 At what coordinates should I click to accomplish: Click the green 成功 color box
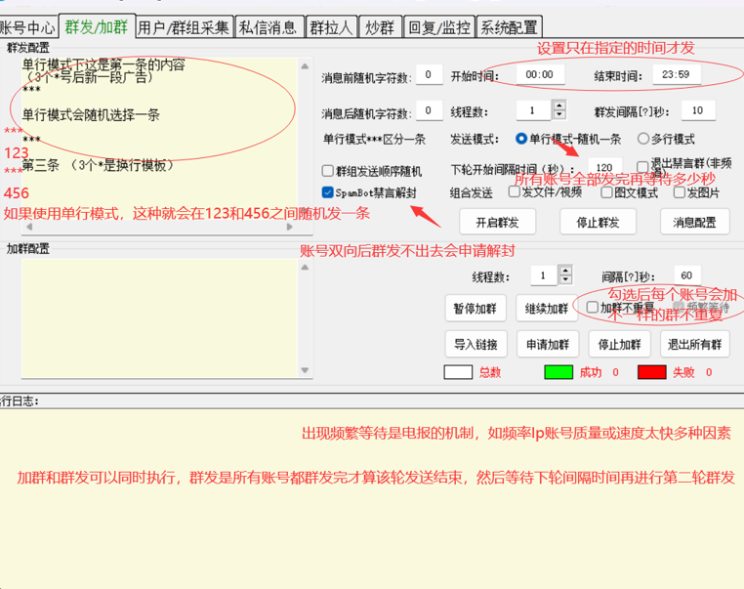[558, 372]
